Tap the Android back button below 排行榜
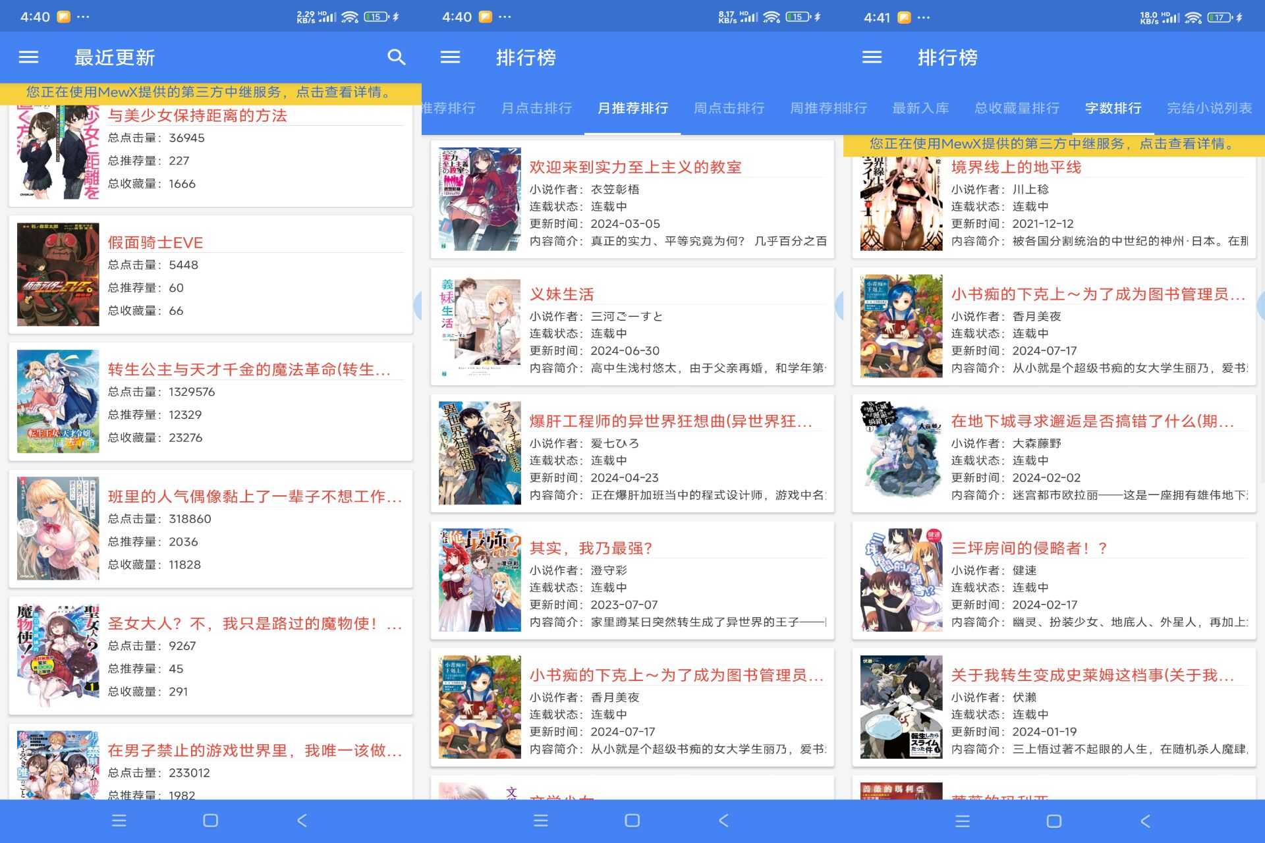 (723, 821)
